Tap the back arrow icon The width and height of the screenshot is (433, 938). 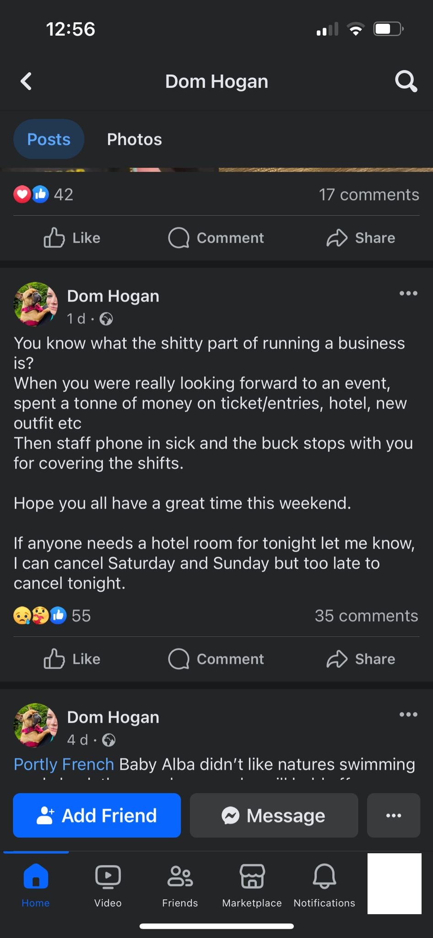coord(27,82)
